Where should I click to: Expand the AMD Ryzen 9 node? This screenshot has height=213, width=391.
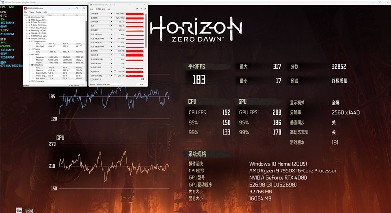pyautogui.click(x=27, y=20)
